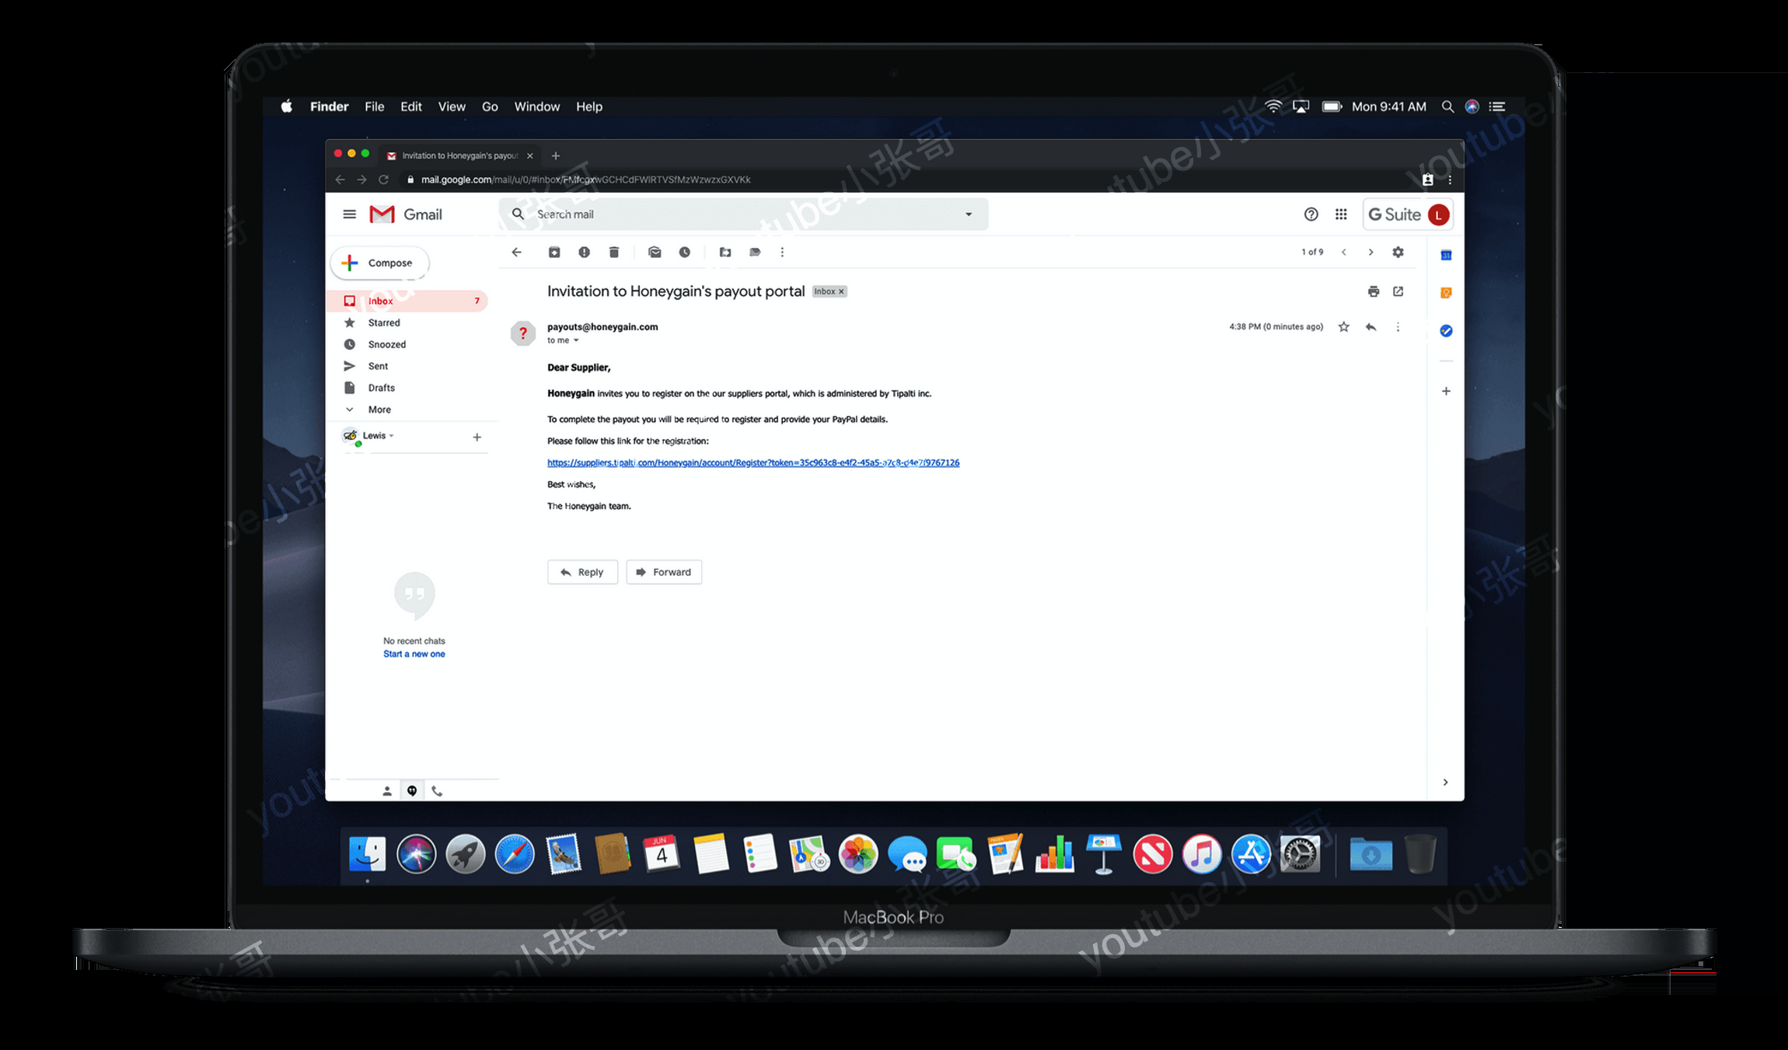Screen dimensions: 1788x1050
Task: Toggle main menu hamburger
Action: [x=350, y=215]
